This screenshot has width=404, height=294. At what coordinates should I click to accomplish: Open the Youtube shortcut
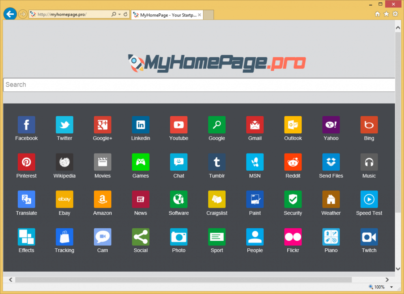coord(179,125)
